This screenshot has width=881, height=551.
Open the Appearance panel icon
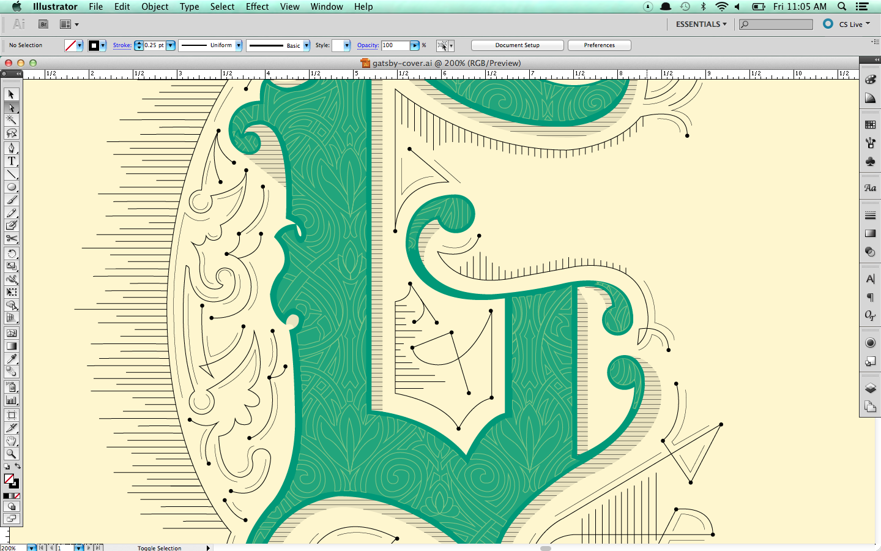(870, 343)
